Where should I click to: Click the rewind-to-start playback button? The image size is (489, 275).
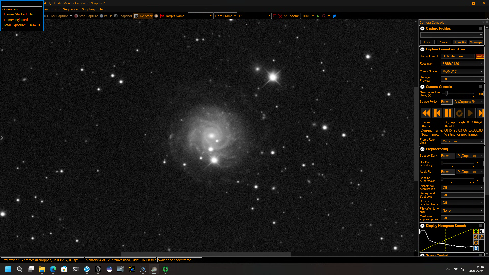[x=426, y=113]
